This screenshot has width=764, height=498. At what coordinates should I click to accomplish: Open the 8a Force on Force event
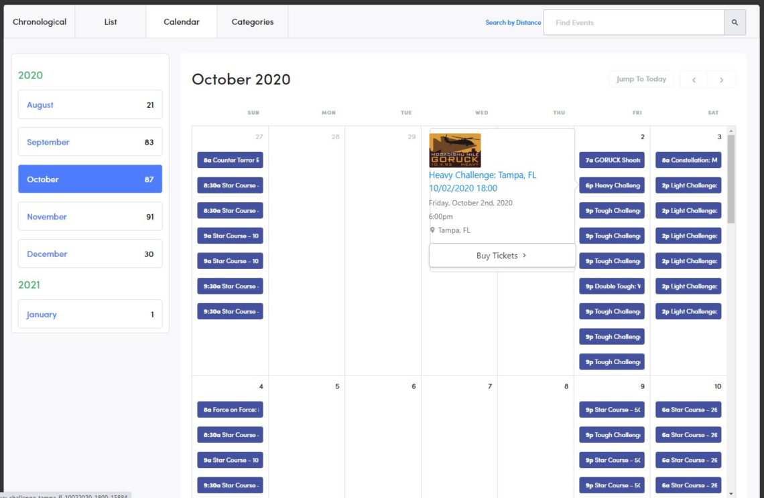[x=230, y=410]
